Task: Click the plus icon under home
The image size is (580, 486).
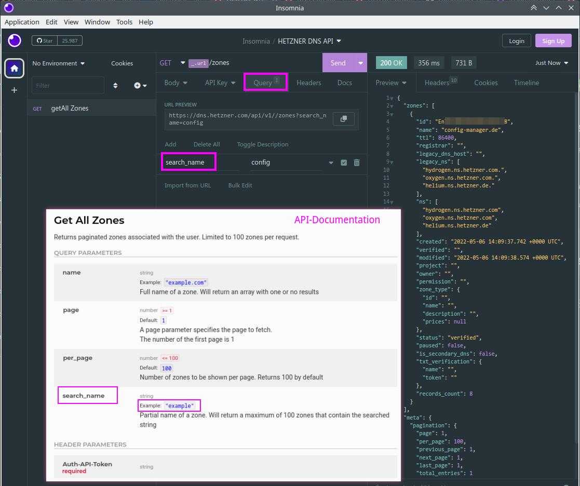Action: 14,90
